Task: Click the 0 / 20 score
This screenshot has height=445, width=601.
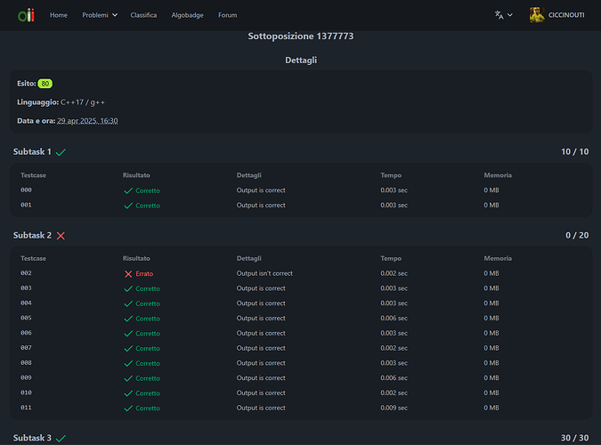Action: point(577,235)
